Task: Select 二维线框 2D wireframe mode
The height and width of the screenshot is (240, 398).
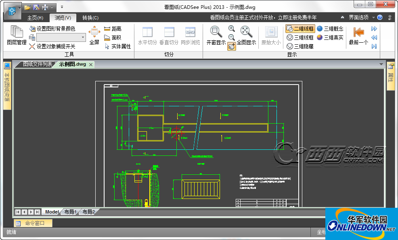Action: (300, 29)
